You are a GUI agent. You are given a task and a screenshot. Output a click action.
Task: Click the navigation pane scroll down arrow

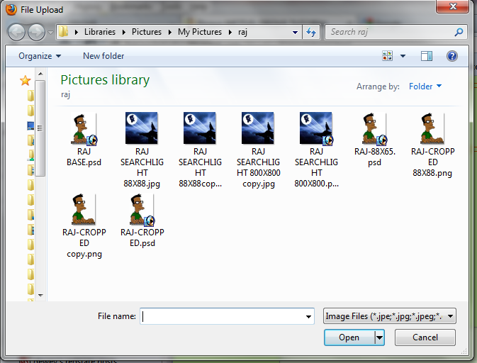(x=40, y=295)
